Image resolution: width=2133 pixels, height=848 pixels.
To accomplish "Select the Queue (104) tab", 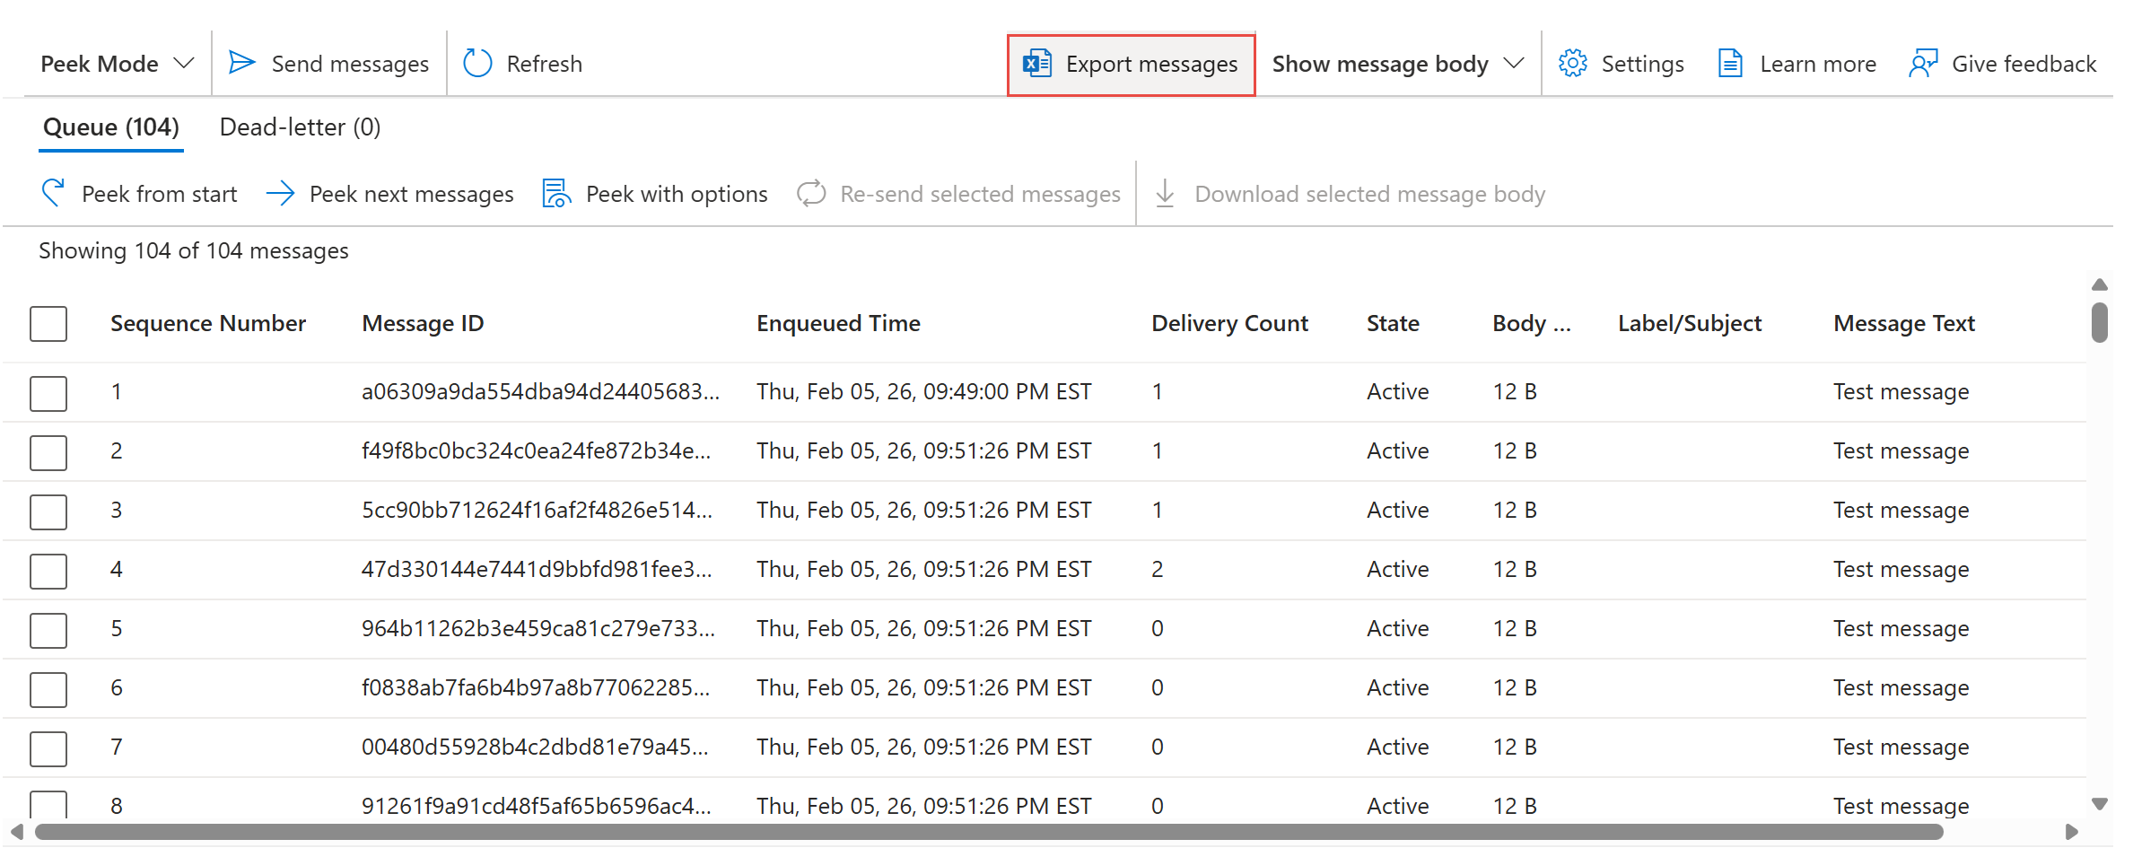I will pos(111,127).
